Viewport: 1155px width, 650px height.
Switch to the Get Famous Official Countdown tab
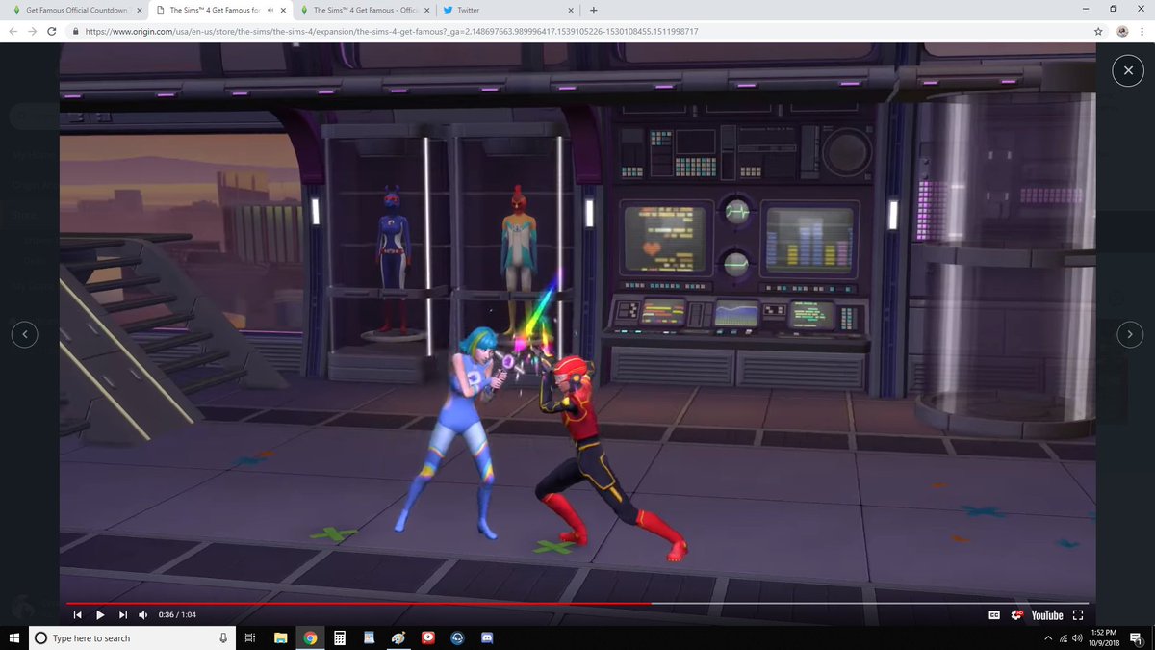tap(77, 10)
